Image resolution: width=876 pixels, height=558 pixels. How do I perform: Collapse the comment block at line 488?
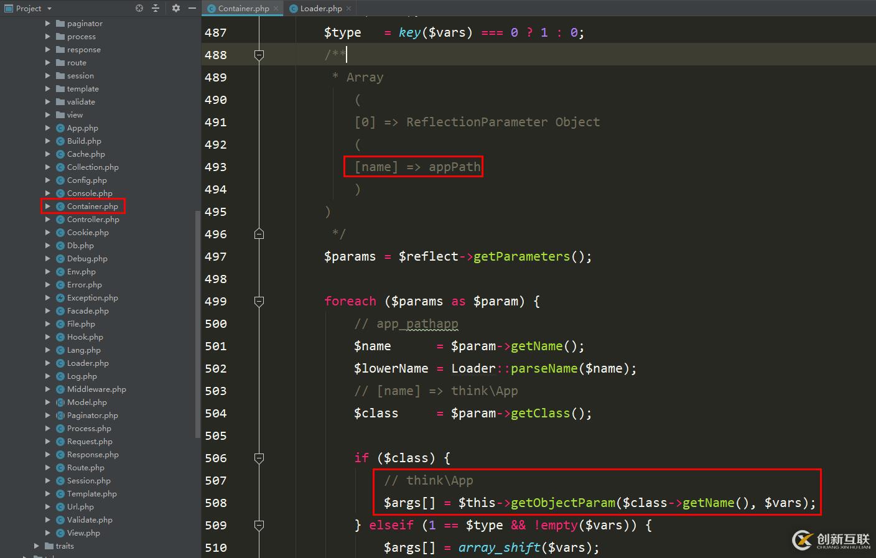point(259,55)
